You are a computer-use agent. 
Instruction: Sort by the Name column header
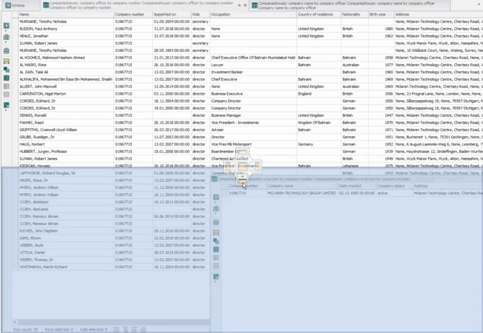tap(66, 15)
